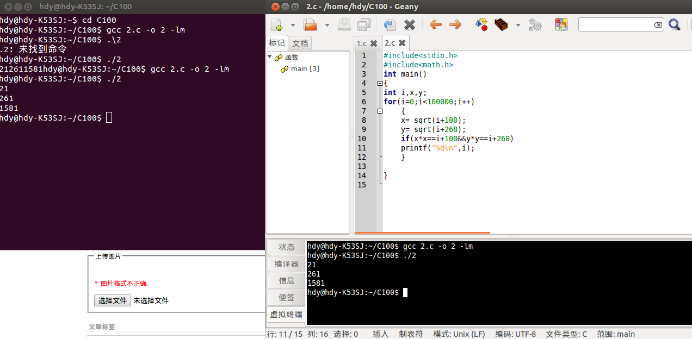The width and height of the screenshot is (692, 339).
Task: Close the 2.c tab
Action: coord(402,43)
